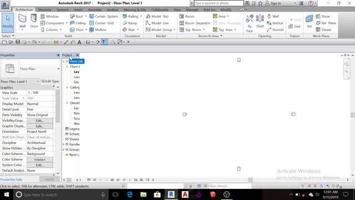Expand the Families tree node

(63, 144)
